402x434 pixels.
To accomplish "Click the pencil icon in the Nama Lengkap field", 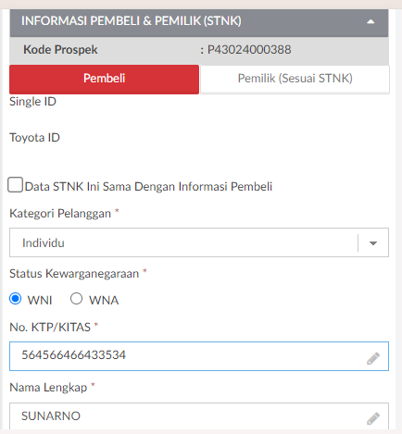I will click(x=373, y=418).
